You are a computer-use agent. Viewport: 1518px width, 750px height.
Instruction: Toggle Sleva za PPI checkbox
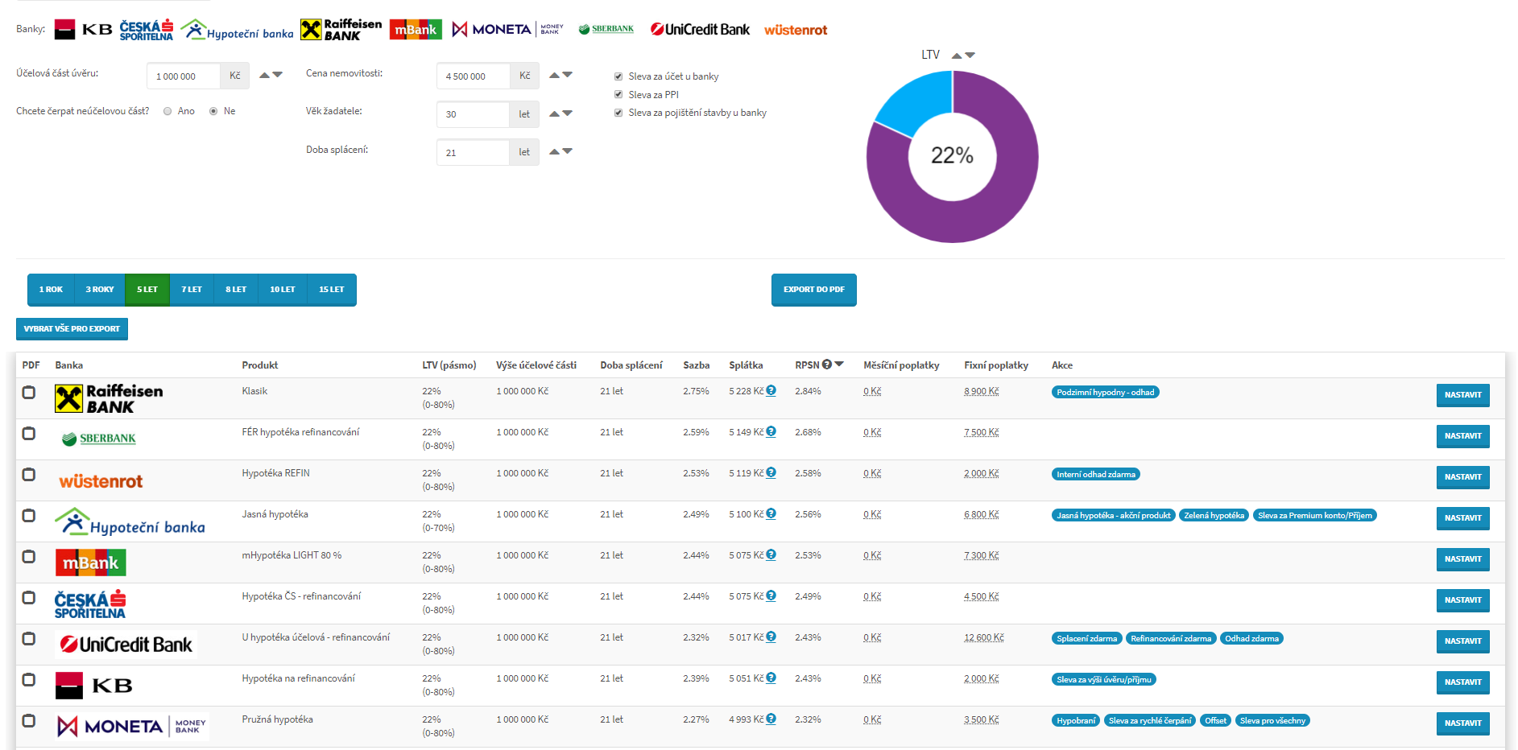[618, 94]
